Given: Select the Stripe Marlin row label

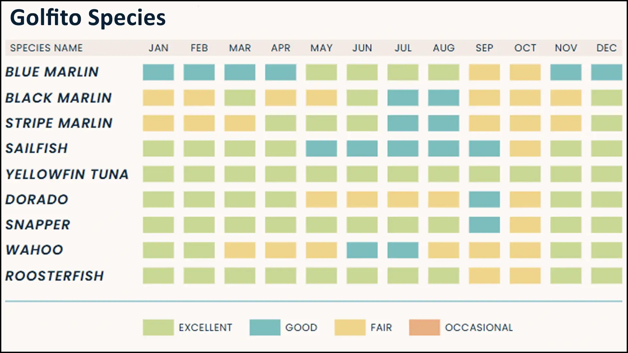Looking at the screenshot, I should (x=59, y=123).
